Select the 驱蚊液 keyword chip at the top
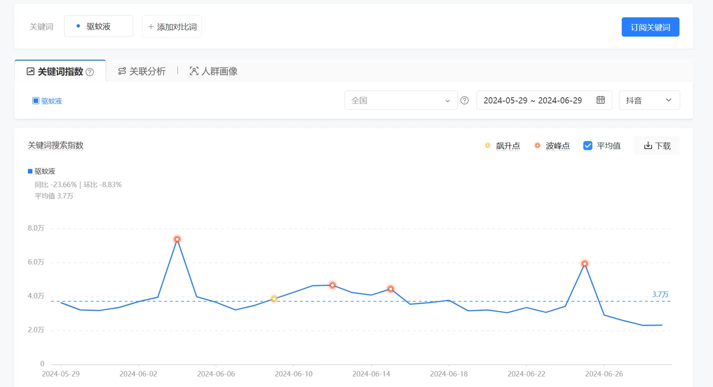The image size is (713, 387). pyautogui.click(x=99, y=26)
